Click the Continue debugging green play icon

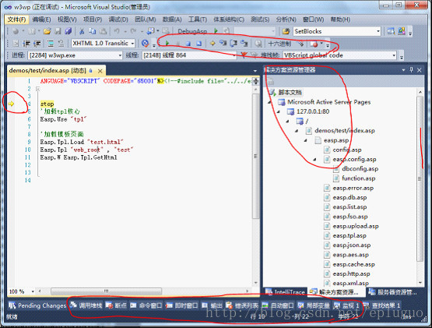tap(167, 44)
